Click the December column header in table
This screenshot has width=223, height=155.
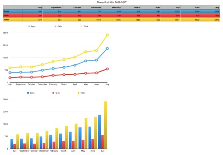point(92,7)
